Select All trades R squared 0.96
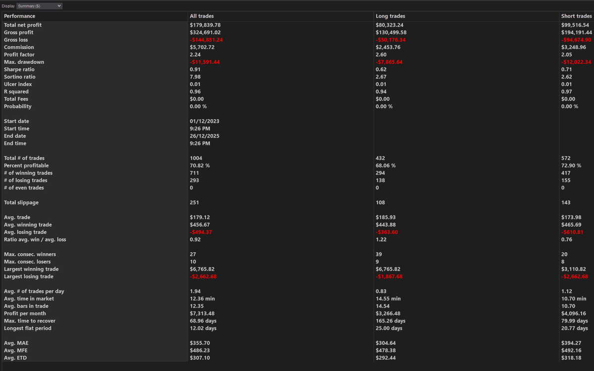594x371 pixels. coord(195,92)
